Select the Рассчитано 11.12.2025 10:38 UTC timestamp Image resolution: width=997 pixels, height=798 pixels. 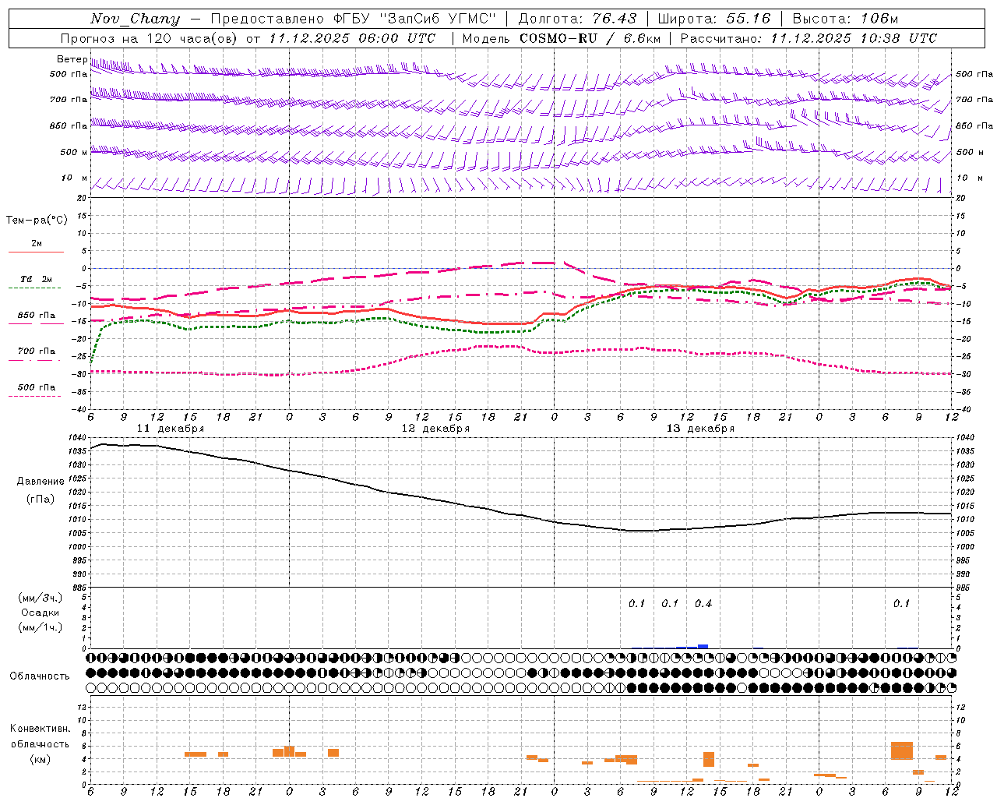coord(809,38)
